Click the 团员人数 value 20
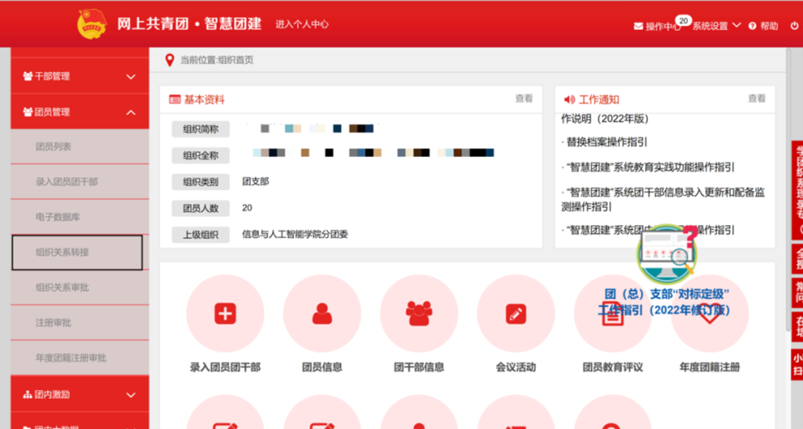Viewport: 803px width, 429px height. (x=247, y=208)
